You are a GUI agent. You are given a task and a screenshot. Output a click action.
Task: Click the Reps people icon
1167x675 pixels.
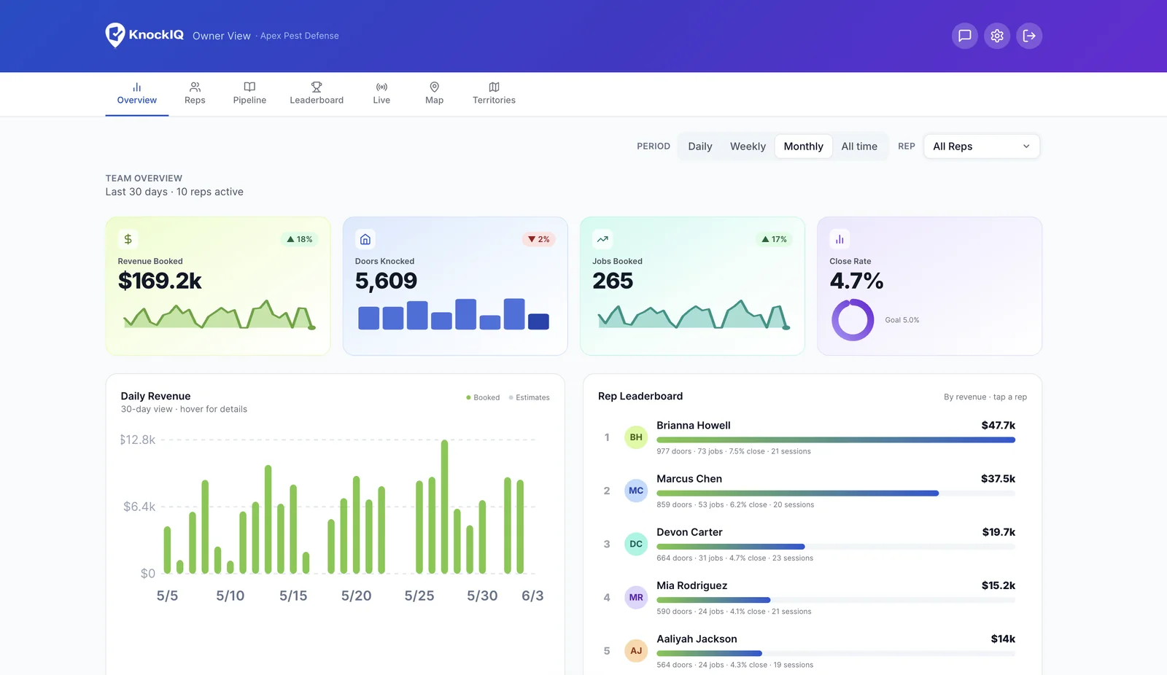(x=195, y=87)
